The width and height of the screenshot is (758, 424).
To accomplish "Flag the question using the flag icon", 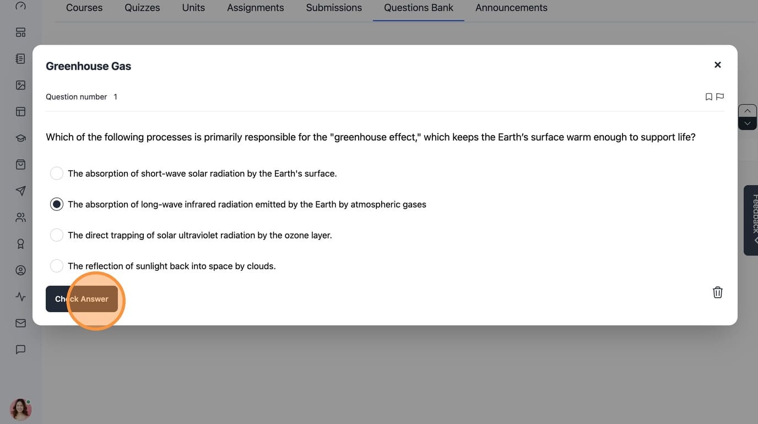I will [x=720, y=97].
